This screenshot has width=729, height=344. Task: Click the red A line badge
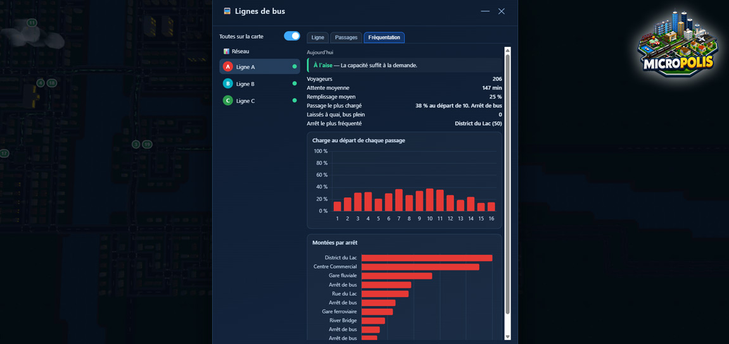pos(228,67)
